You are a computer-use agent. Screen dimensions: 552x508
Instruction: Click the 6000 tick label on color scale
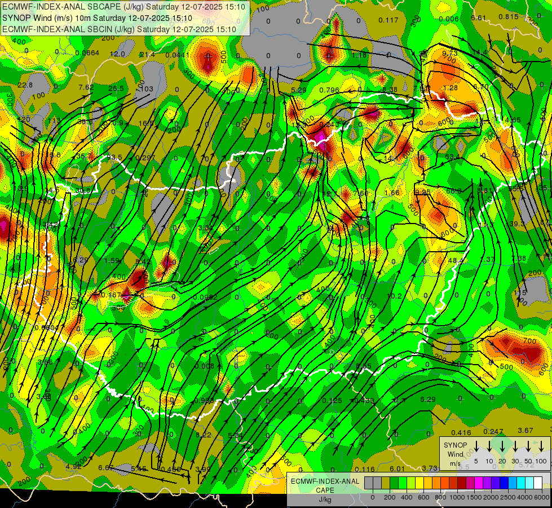[542, 497]
